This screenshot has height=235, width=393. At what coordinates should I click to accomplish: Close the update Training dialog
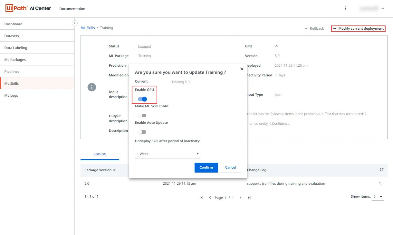click(242, 69)
